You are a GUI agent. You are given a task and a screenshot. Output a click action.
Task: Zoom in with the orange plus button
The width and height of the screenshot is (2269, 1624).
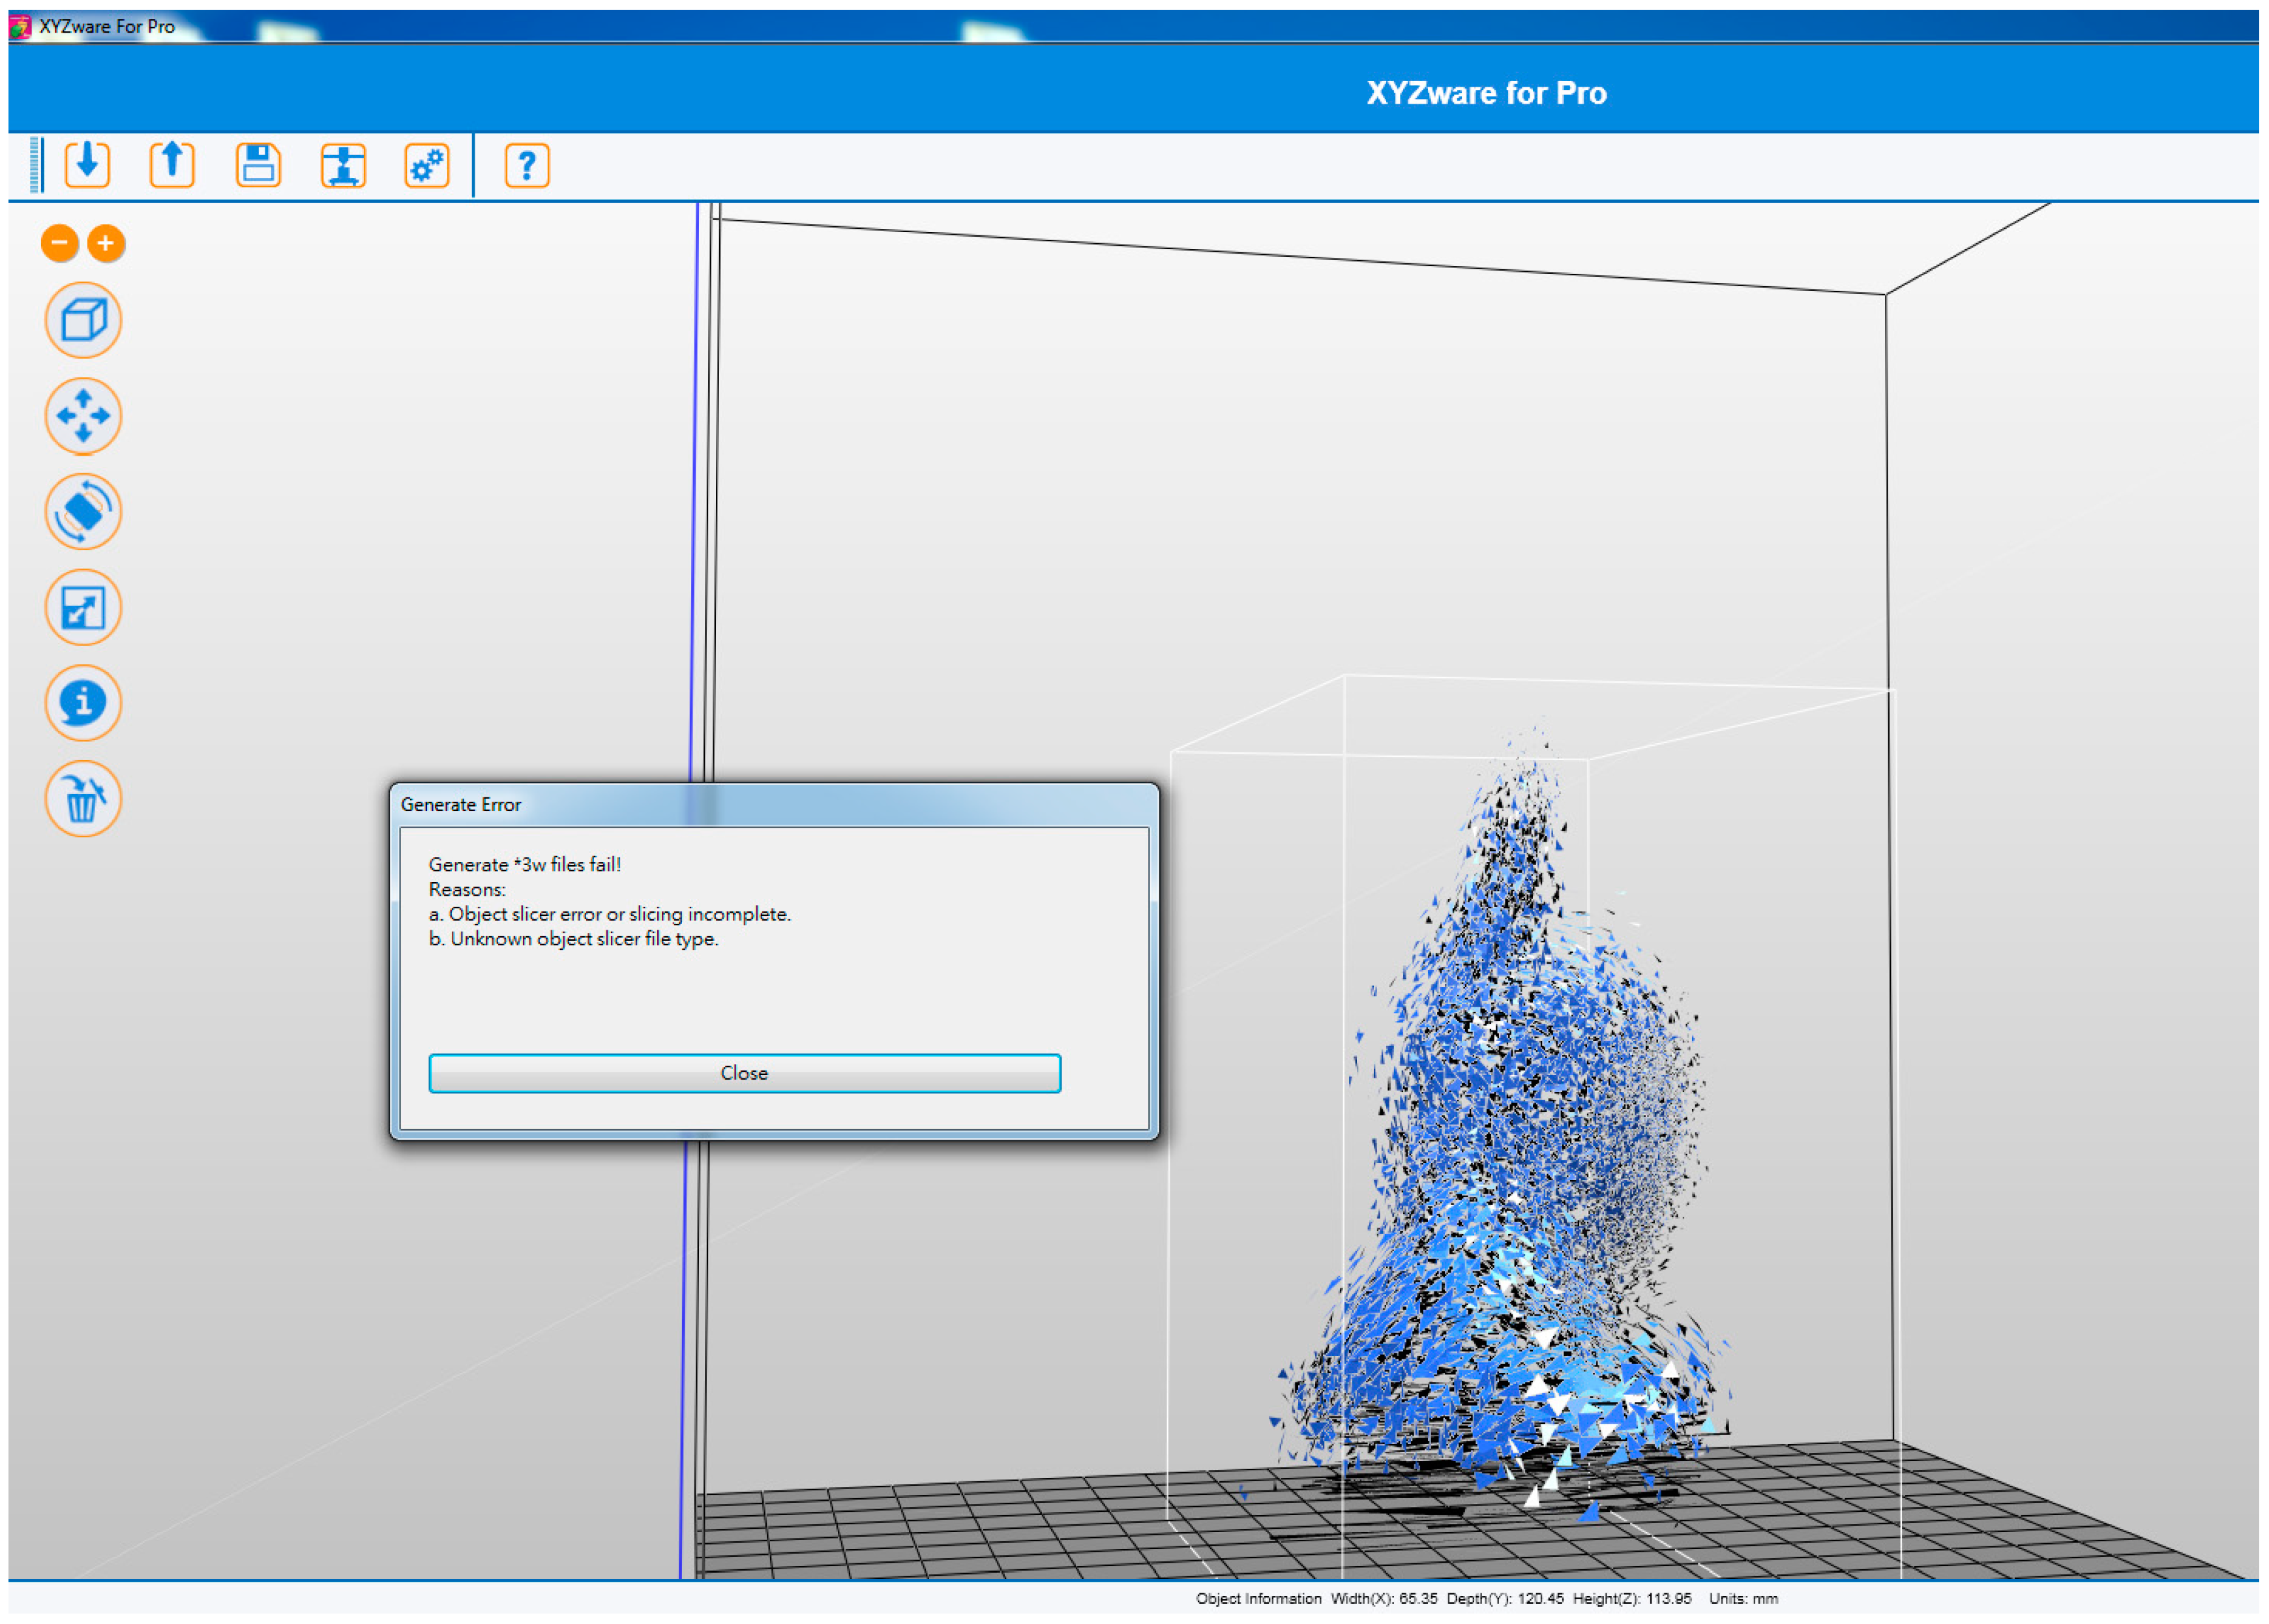[105, 243]
